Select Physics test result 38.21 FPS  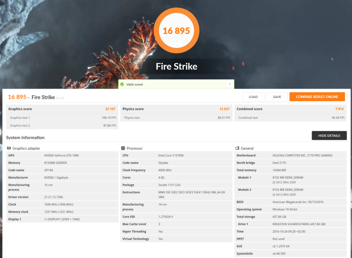coord(224,118)
